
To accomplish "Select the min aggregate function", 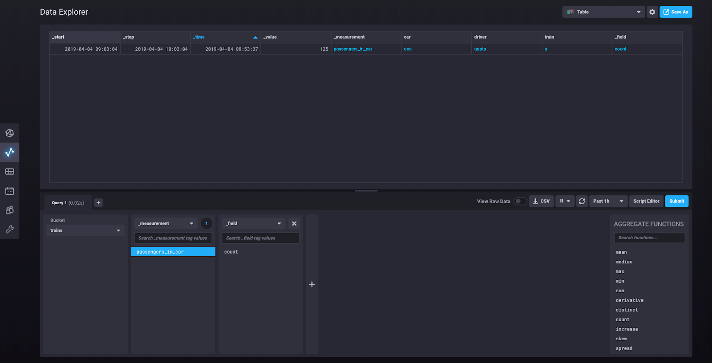I will [x=620, y=281].
